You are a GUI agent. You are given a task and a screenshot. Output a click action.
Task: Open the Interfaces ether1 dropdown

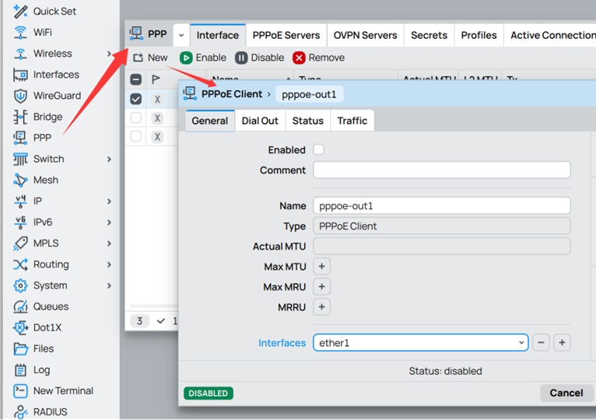coord(420,342)
